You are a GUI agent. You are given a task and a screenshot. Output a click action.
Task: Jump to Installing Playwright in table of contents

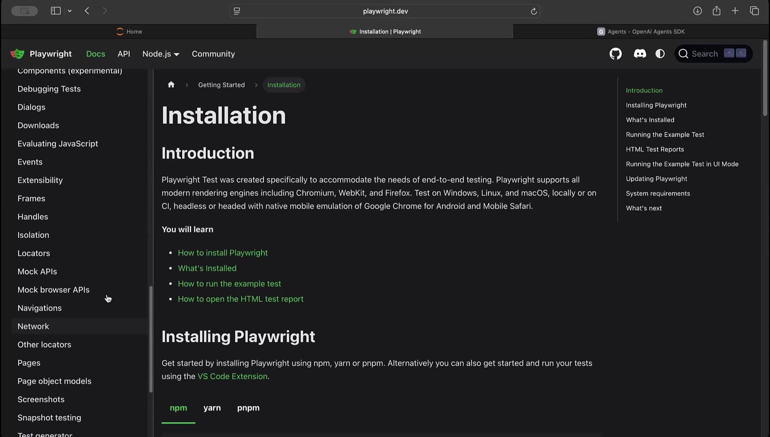pyautogui.click(x=656, y=105)
